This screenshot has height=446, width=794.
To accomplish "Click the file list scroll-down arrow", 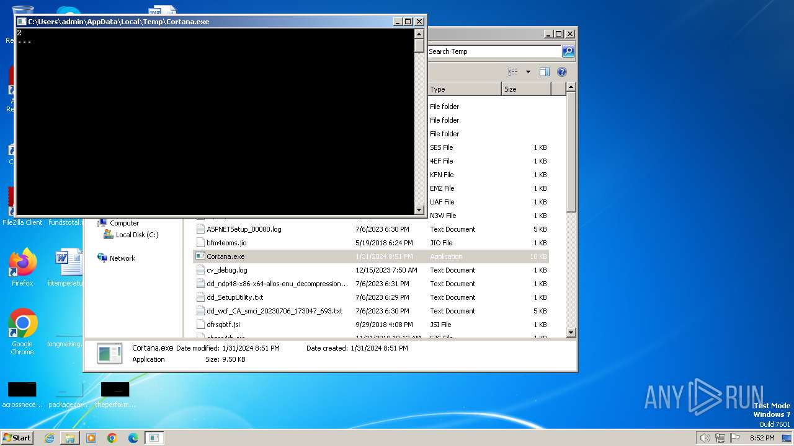I will click(x=571, y=333).
